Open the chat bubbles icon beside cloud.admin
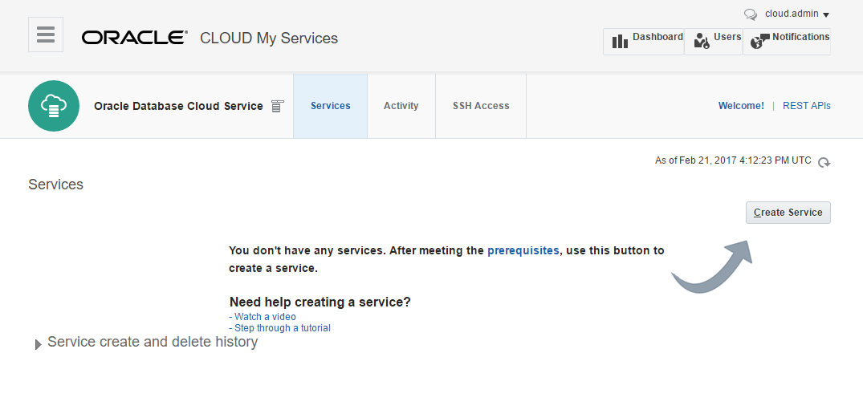The height and width of the screenshot is (418, 863). (x=750, y=14)
